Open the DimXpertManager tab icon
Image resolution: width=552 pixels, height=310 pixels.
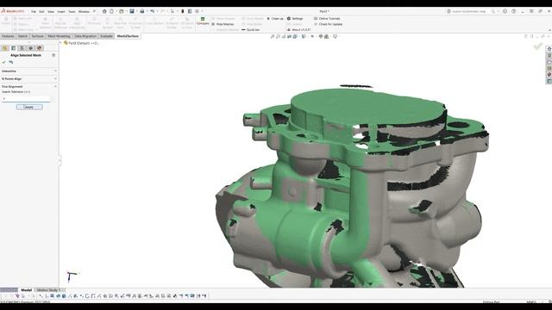click(31, 48)
